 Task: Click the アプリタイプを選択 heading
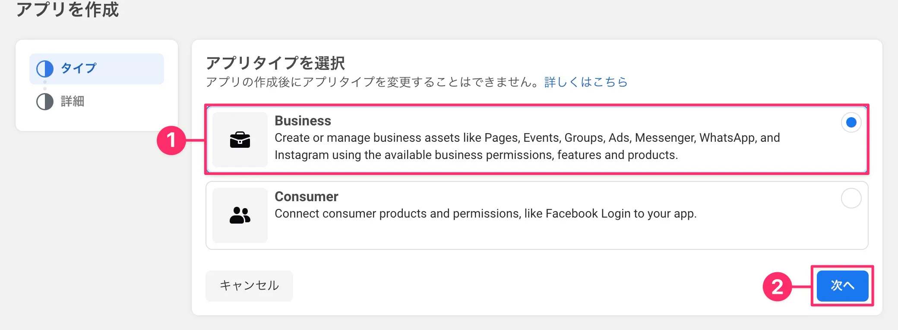point(275,63)
